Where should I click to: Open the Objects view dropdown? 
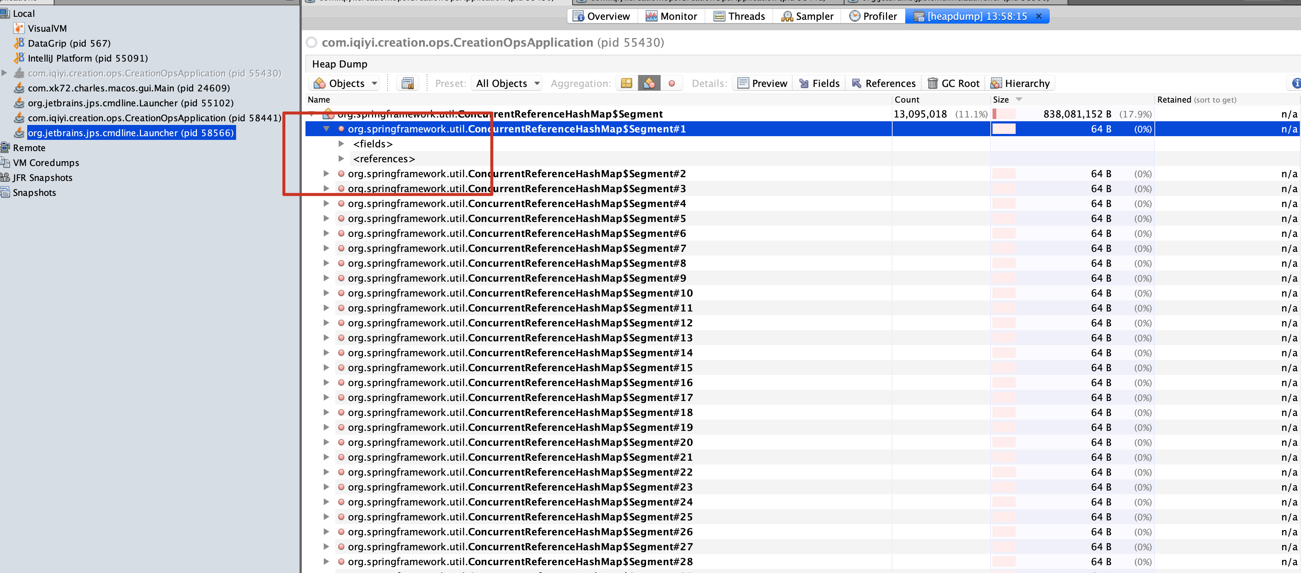(x=347, y=83)
